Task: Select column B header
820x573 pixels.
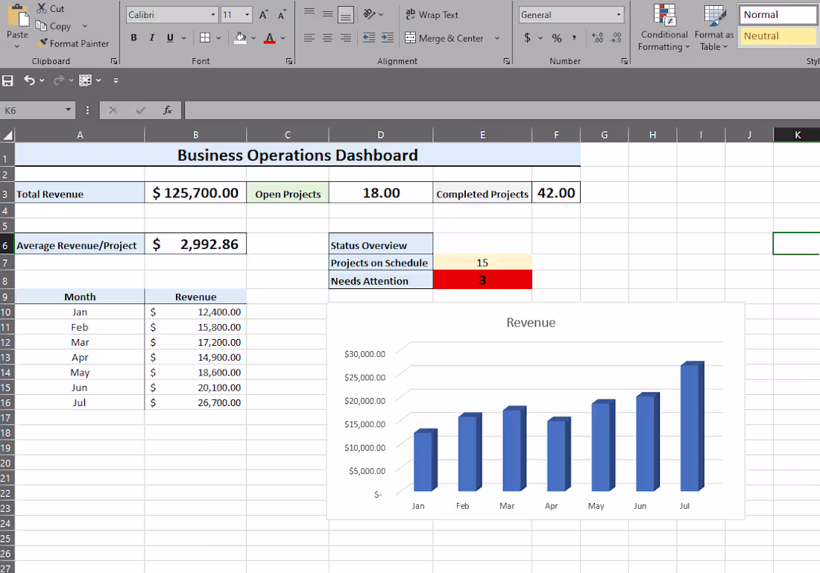Action: [195, 135]
